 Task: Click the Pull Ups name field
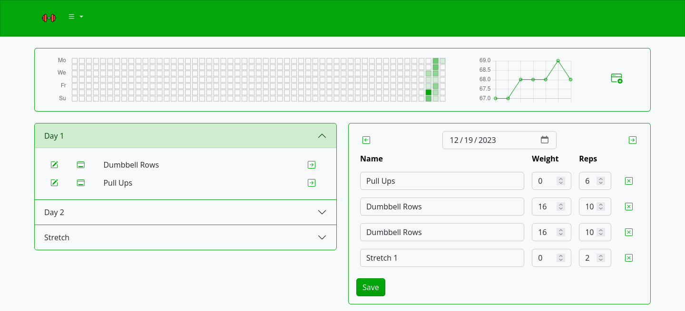pos(442,181)
